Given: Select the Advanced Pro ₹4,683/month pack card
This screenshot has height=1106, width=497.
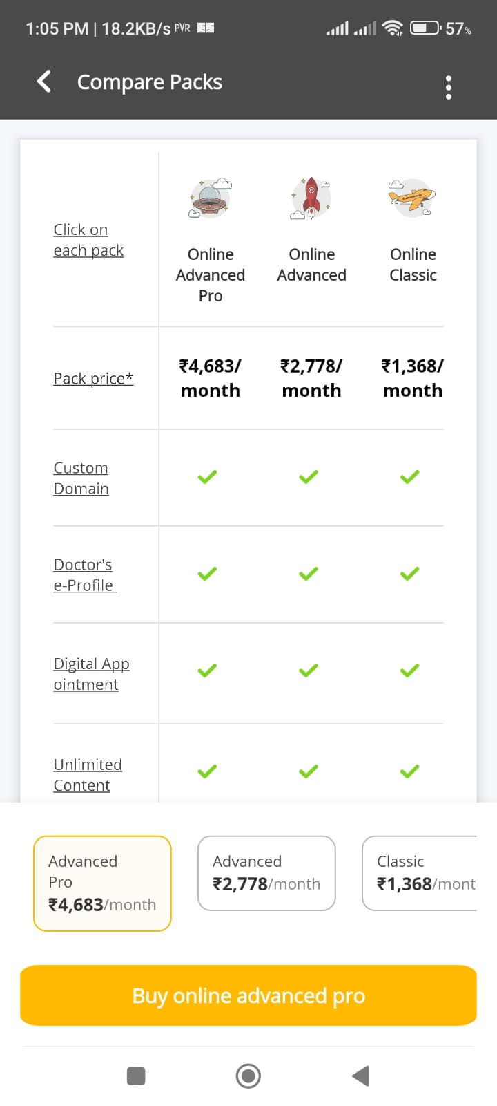Looking at the screenshot, I should pos(102,883).
